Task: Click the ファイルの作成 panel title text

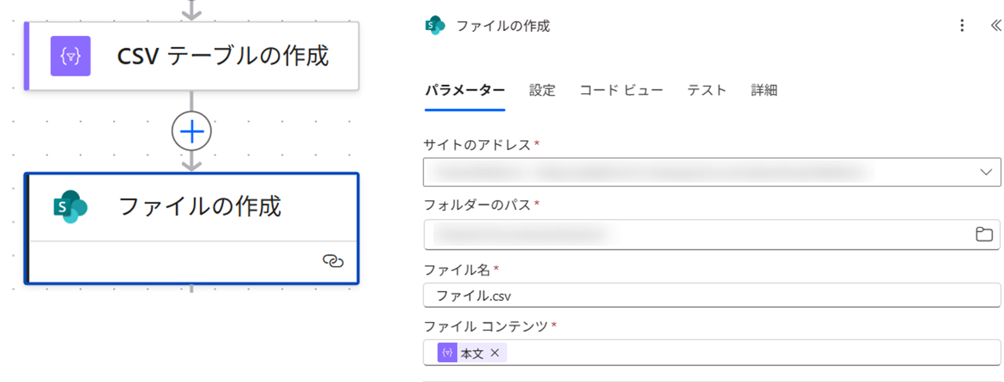Action: [x=503, y=26]
